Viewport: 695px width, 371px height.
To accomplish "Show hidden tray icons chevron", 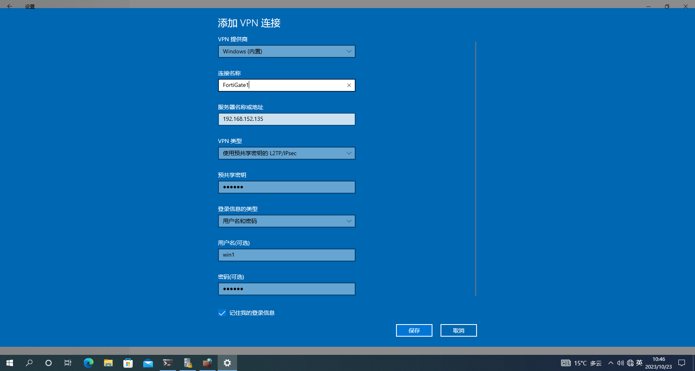I will [611, 363].
